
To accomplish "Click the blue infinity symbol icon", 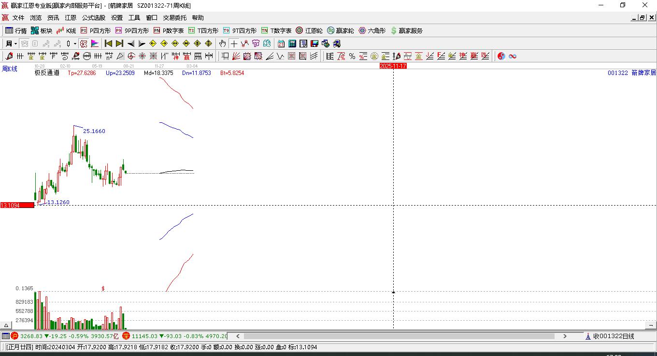I will point(513,56).
